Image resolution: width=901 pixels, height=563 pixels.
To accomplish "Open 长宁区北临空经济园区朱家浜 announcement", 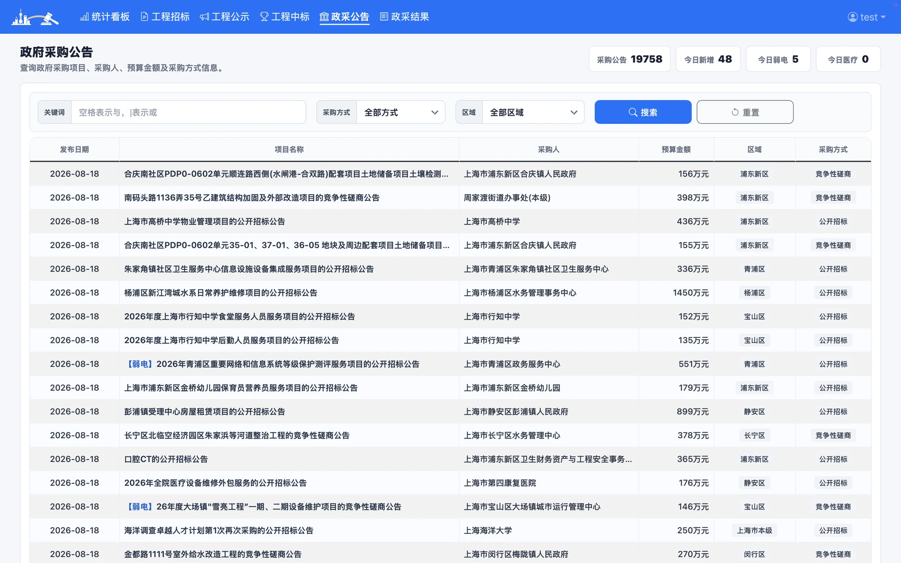I will tap(237, 435).
